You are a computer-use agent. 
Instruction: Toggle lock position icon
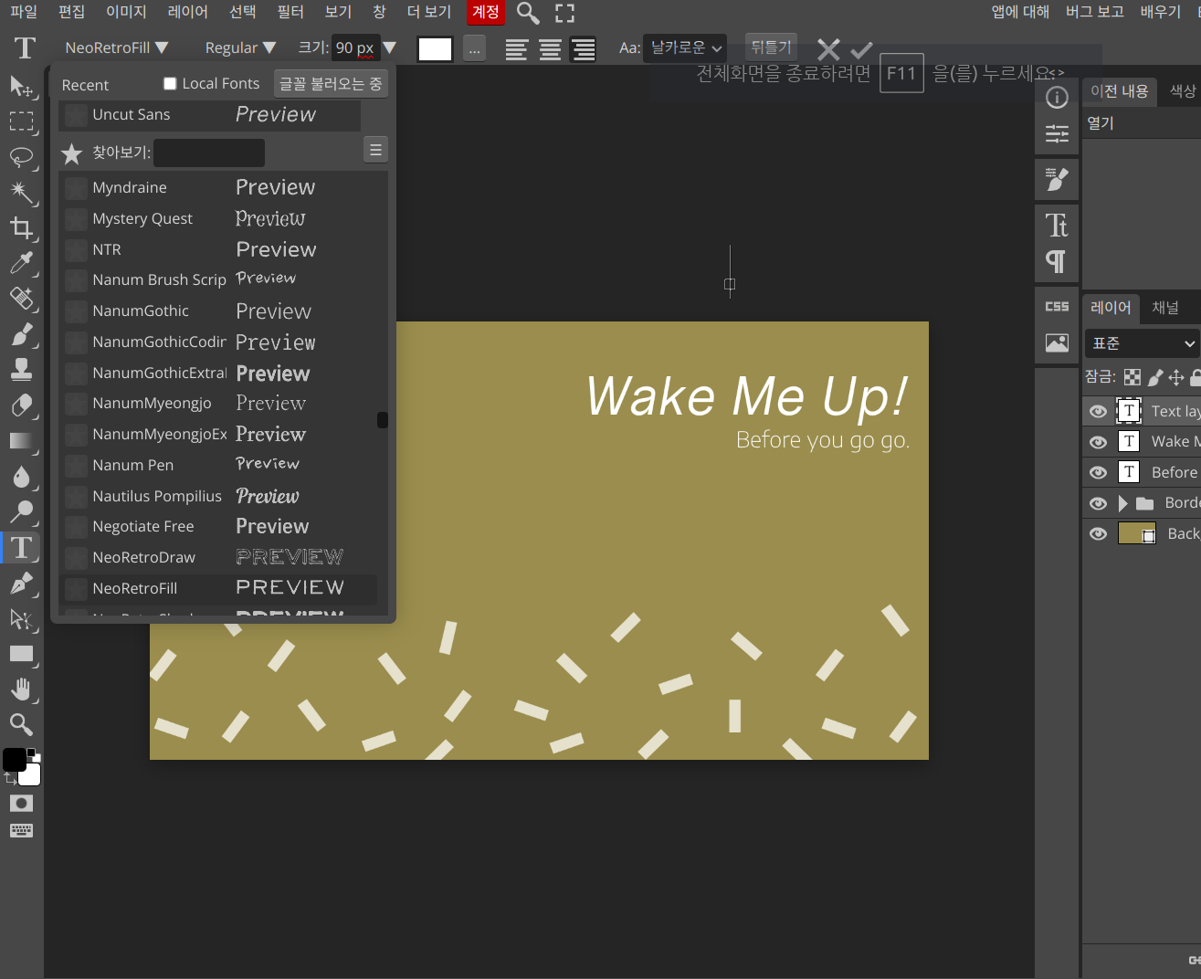pyautogui.click(x=1176, y=377)
